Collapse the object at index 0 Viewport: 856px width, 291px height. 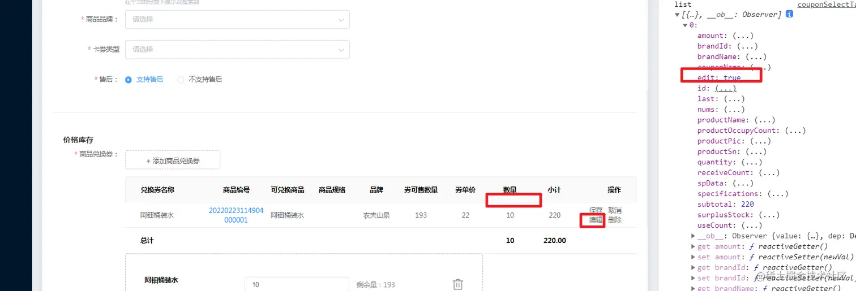[685, 25]
